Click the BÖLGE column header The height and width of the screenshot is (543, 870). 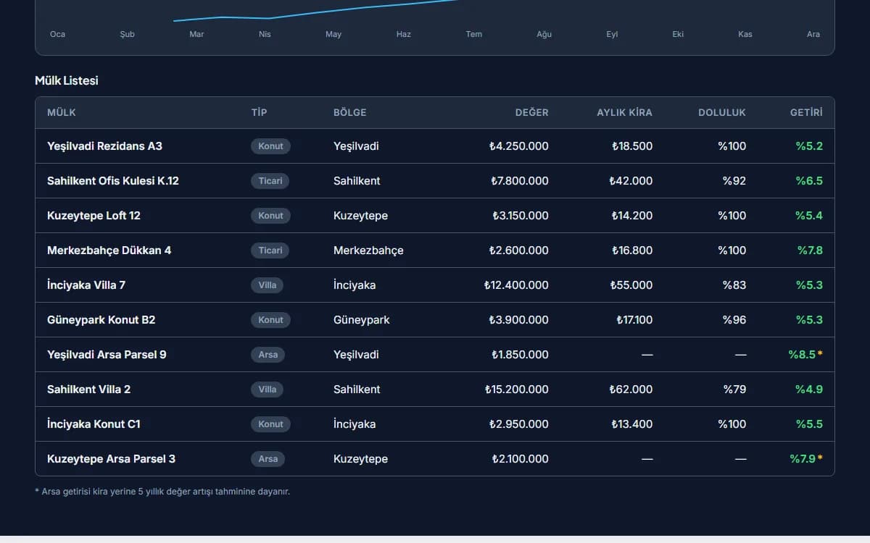click(350, 113)
